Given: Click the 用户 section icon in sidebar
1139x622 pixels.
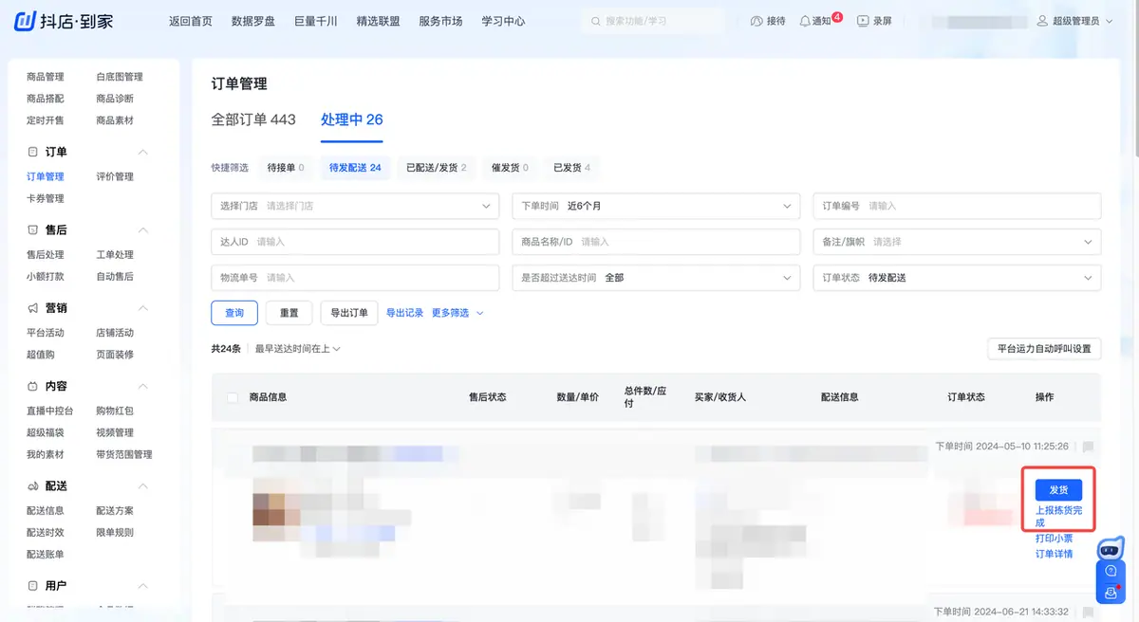Looking at the screenshot, I should pyautogui.click(x=33, y=586).
